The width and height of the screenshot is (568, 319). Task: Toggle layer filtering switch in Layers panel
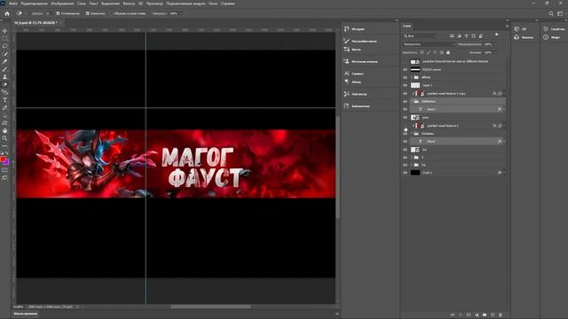click(x=497, y=35)
